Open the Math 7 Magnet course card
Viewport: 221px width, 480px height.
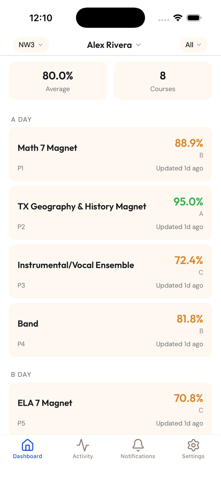110,154
